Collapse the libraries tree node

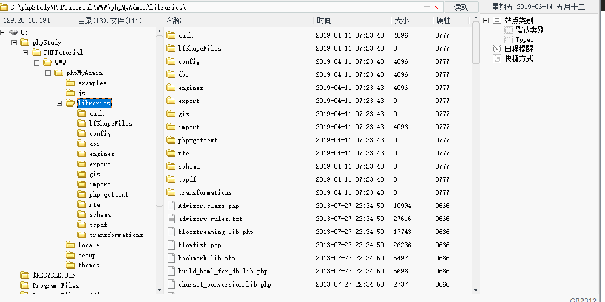coord(60,103)
